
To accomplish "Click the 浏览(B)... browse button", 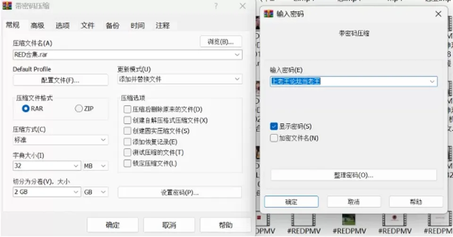I will coord(221,42).
